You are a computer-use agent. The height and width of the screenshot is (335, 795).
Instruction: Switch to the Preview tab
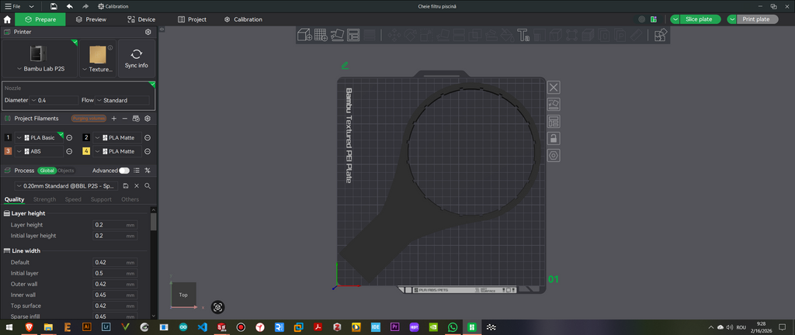(91, 19)
